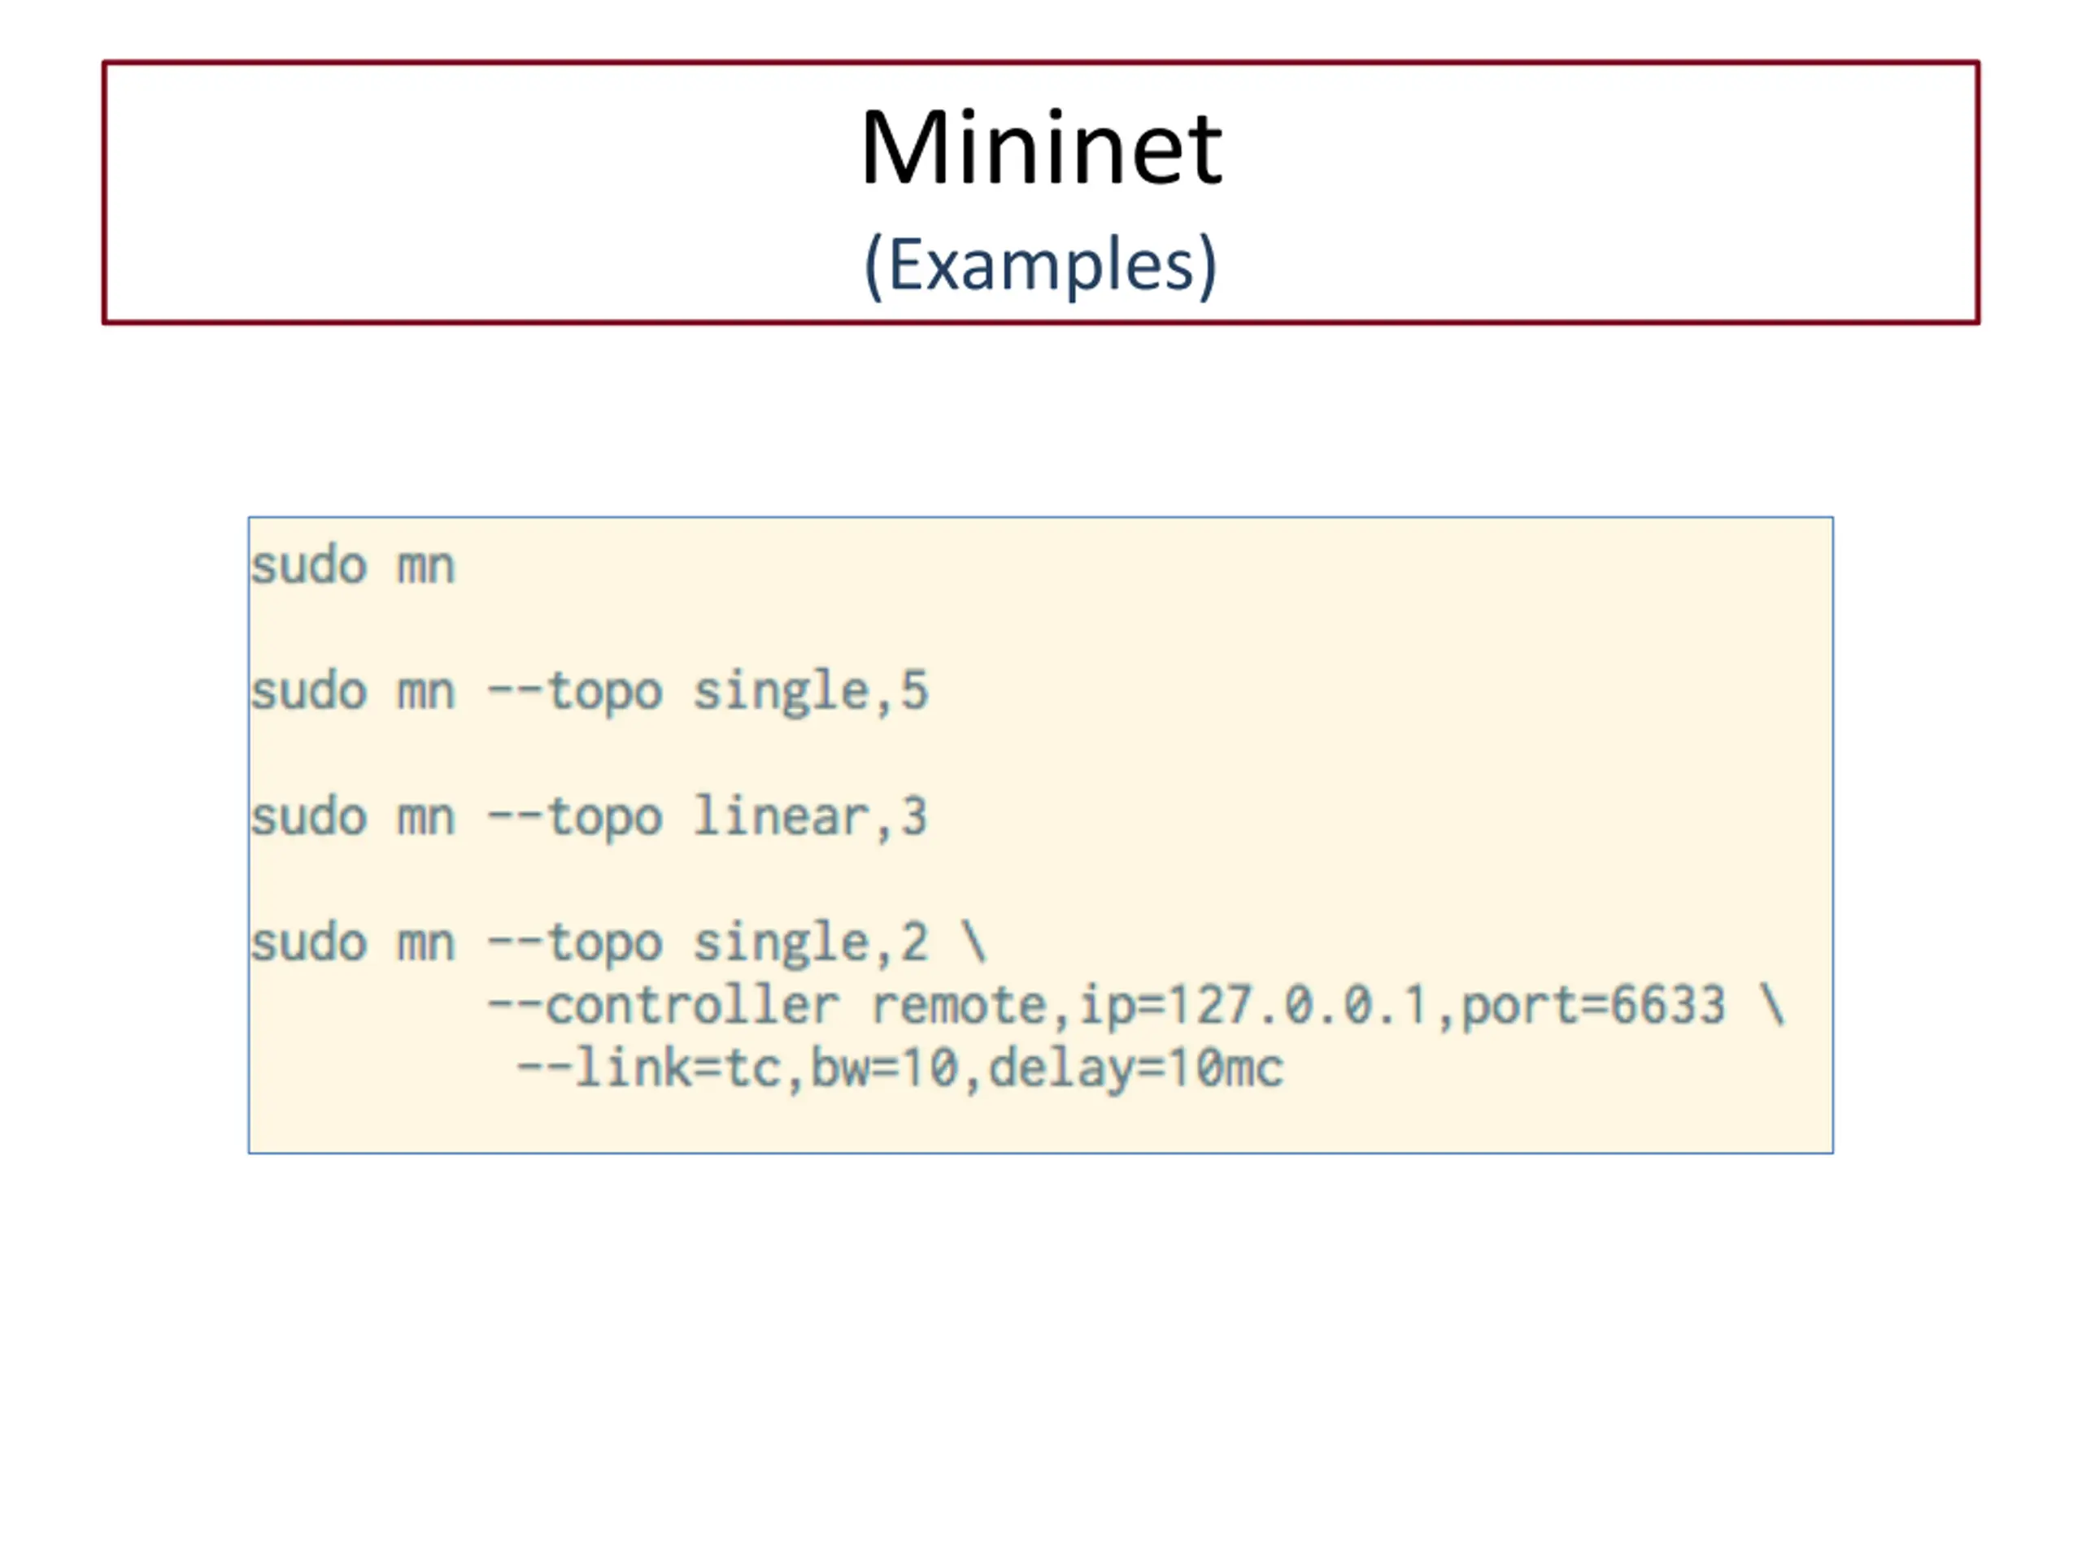
Task: Click the standalone 'sudo mn' command line
Action: (x=353, y=567)
